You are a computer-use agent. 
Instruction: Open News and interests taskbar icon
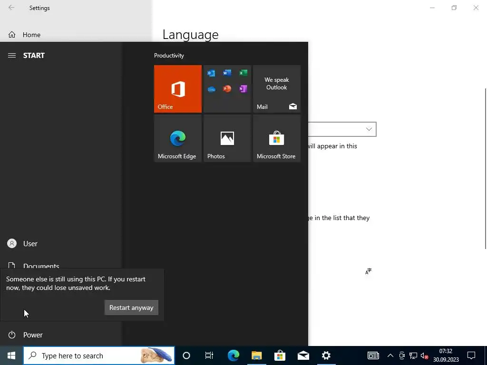(373, 355)
